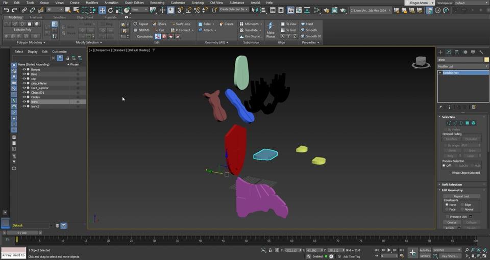The image size is (490, 260).
Task: Open the Modifier List dropdown
Action: pos(463,66)
